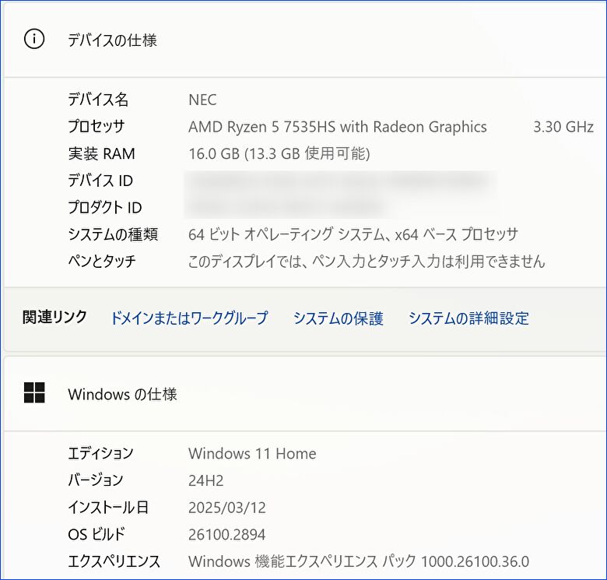Select the 2025/03/12 install date
The image size is (607, 580).
(227, 508)
